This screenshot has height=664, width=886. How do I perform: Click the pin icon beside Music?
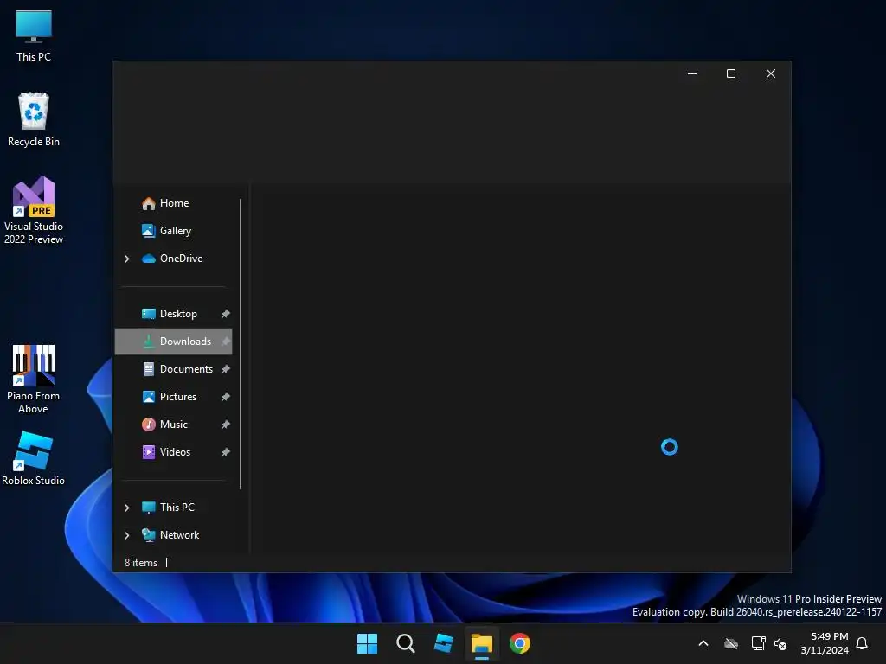click(x=226, y=425)
